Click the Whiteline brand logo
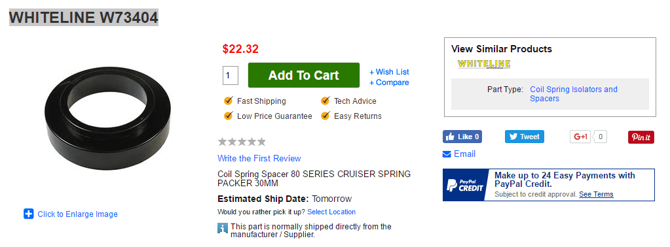Screen dimensions: 670x247 [x=484, y=64]
